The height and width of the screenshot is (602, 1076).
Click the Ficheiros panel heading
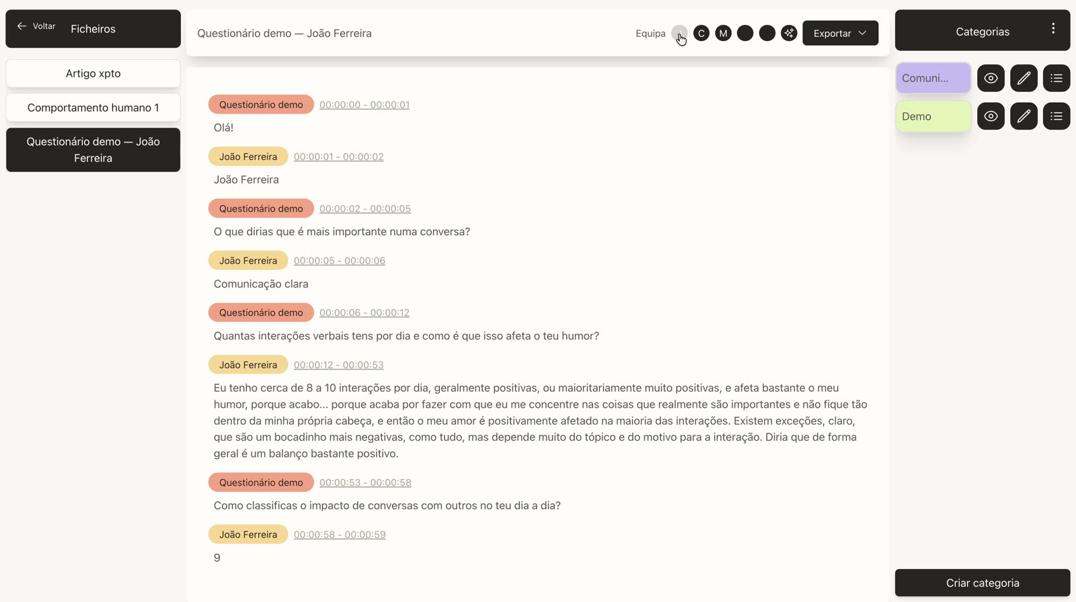coord(93,29)
